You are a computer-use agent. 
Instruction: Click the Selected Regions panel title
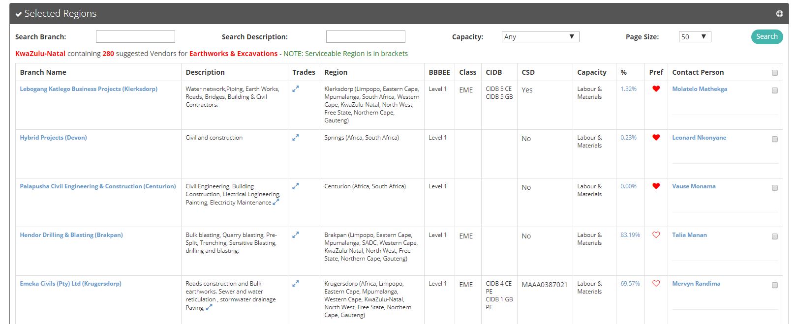pyautogui.click(x=61, y=14)
